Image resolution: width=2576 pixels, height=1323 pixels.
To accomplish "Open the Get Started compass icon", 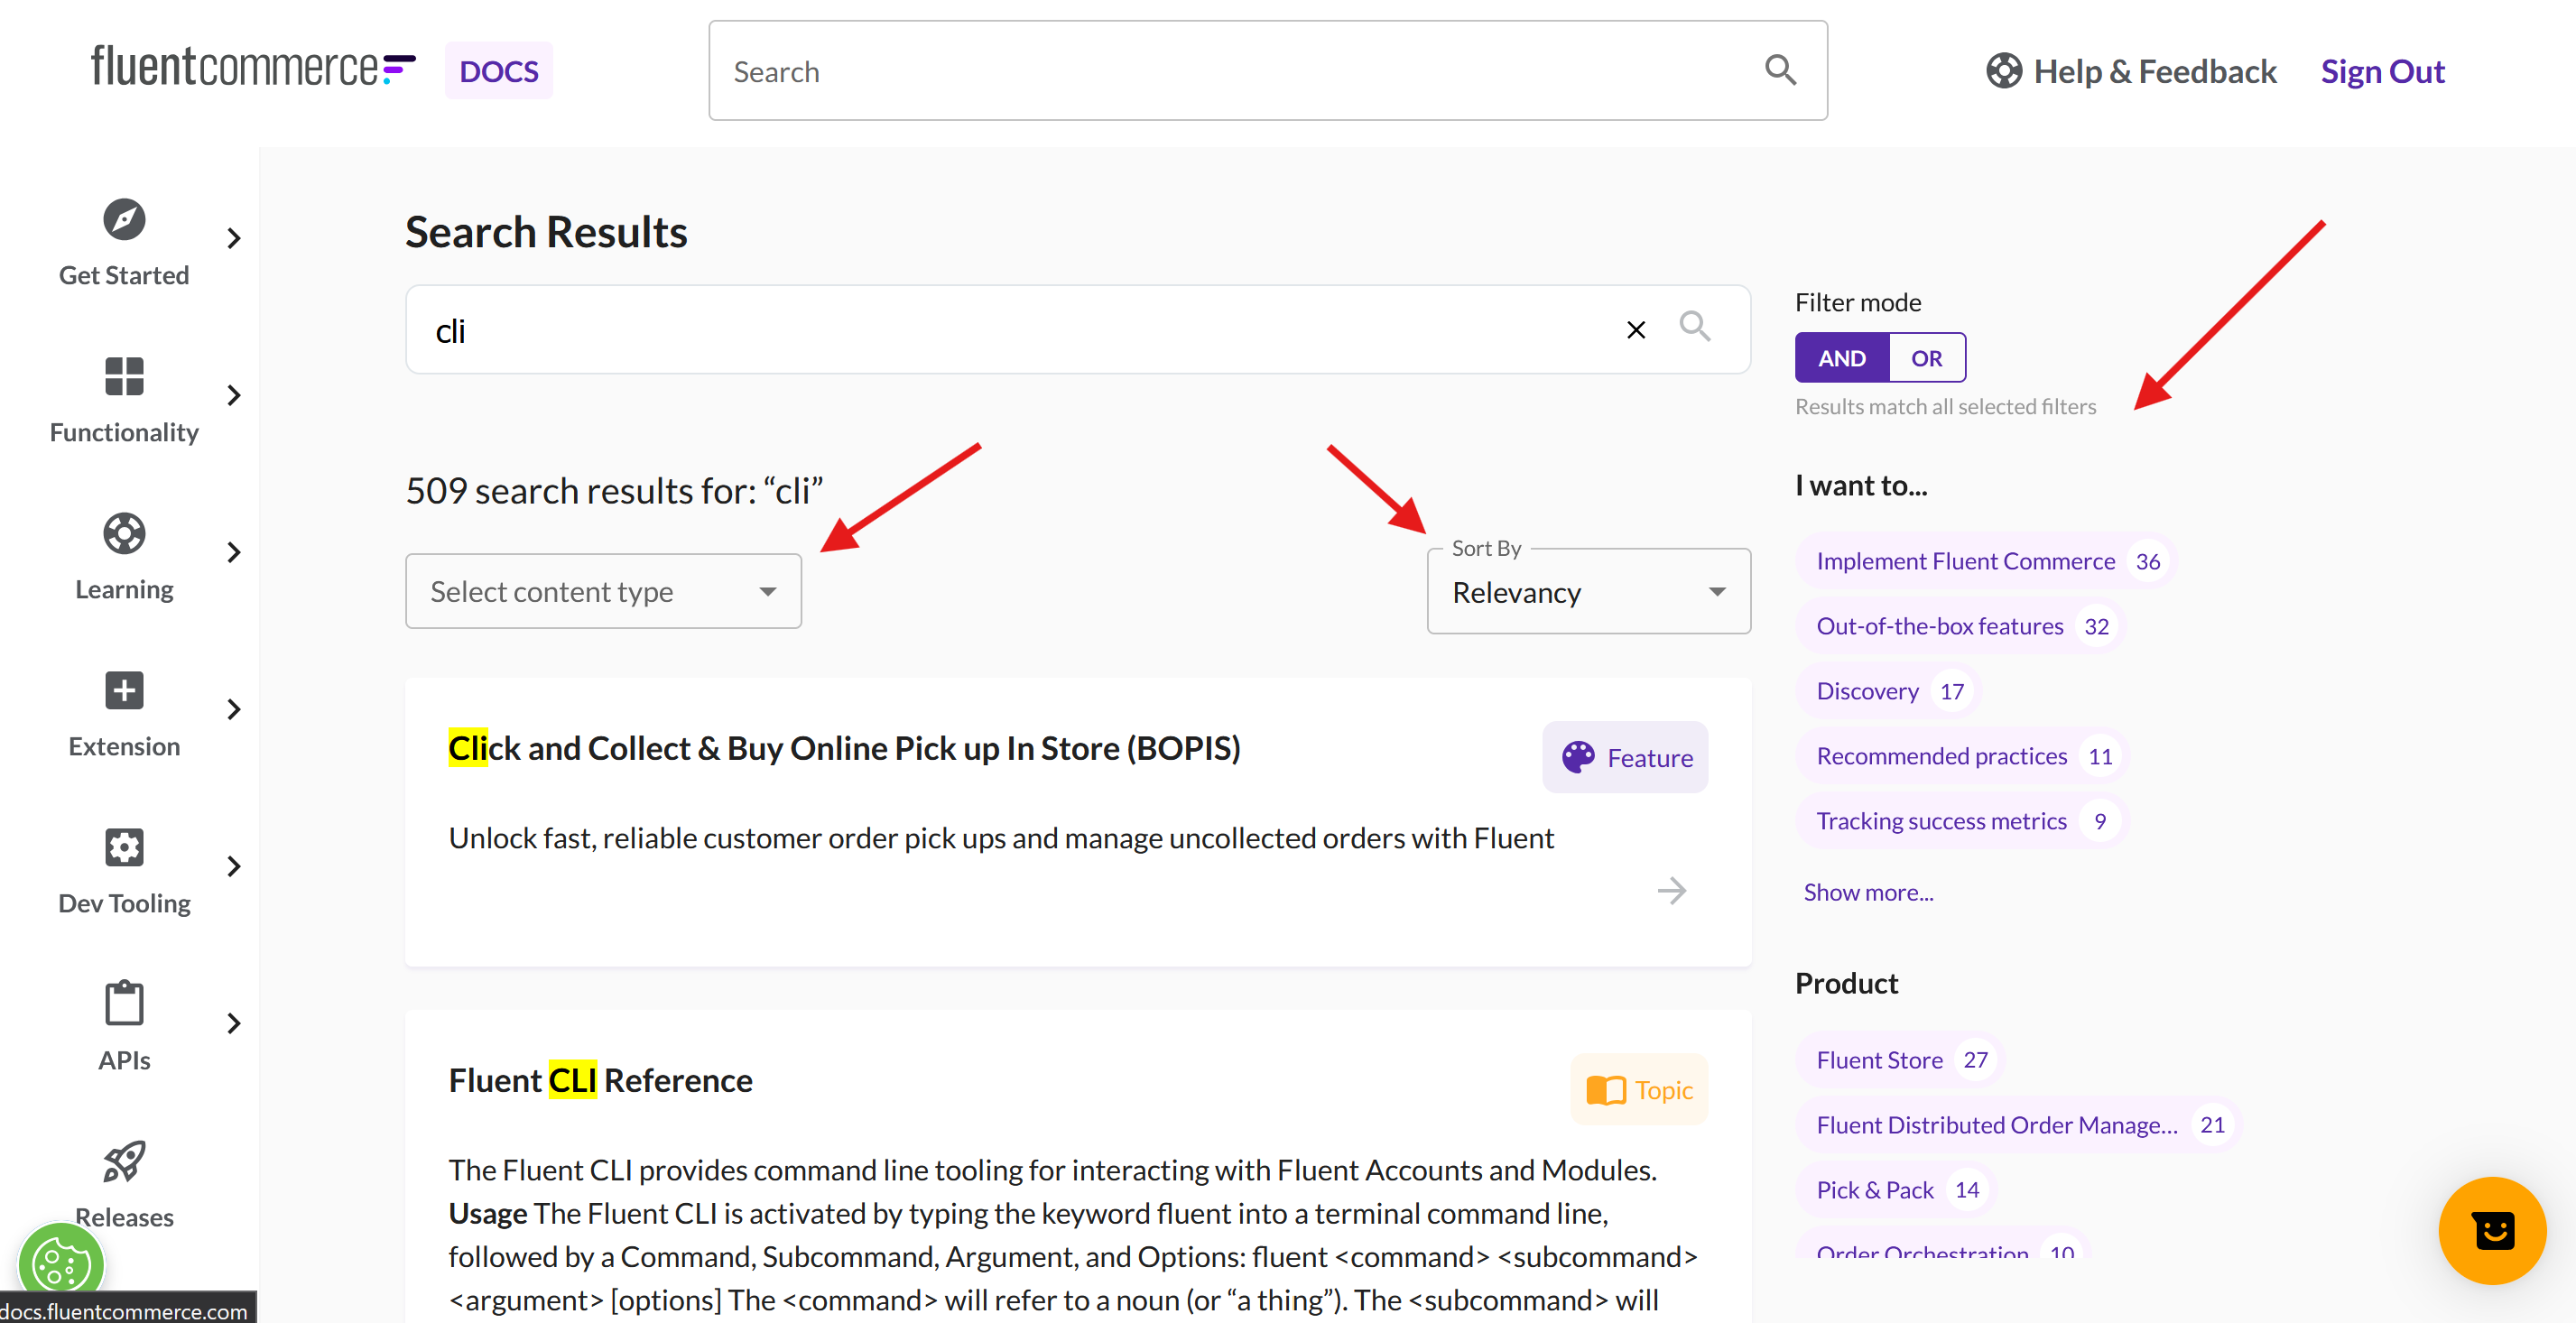I will 124,219.
